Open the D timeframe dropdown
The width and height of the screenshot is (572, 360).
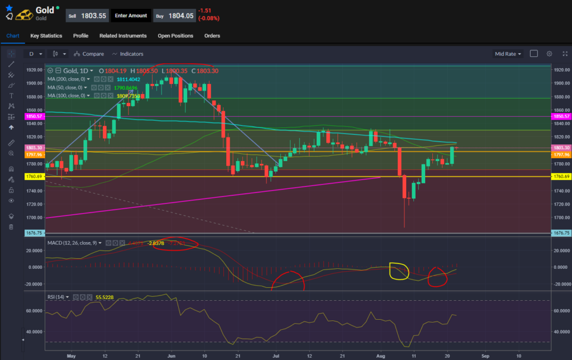tap(35, 54)
